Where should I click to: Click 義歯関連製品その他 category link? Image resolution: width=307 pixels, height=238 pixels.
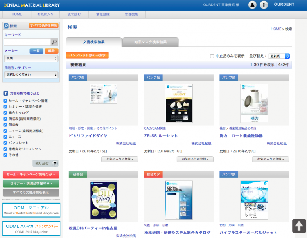[242, 128]
